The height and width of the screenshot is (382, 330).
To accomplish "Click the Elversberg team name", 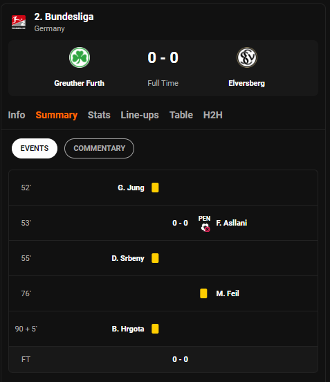I will 247,83.
